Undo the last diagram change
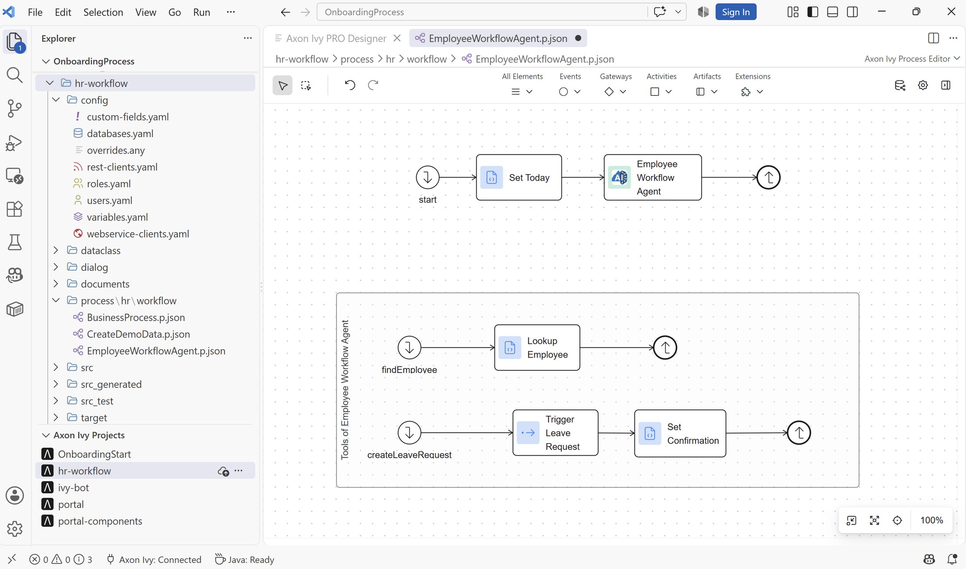Image resolution: width=966 pixels, height=569 pixels. point(350,85)
